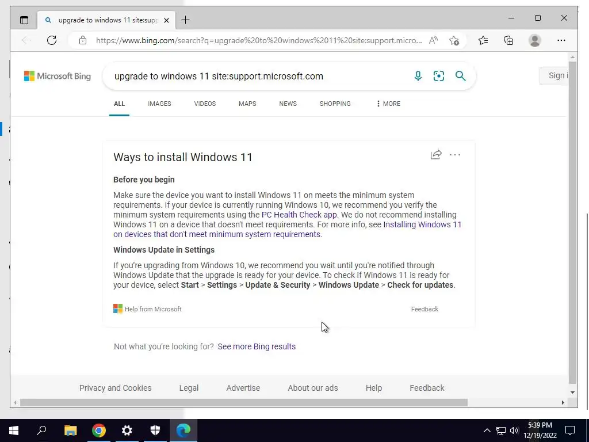This screenshot has height=442, width=589.
Task: Open the network status tray icon
Action: click(501, 430)
